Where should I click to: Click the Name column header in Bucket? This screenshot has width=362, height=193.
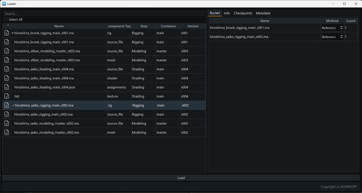click(265, 21)
